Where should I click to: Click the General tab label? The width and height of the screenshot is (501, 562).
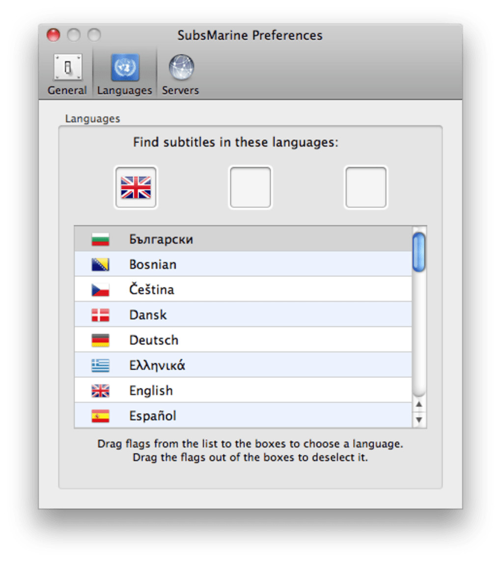coord(67,90)
